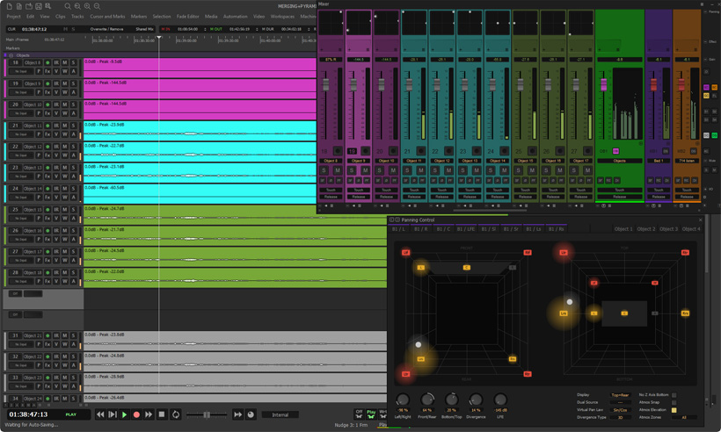Click the Rewind transport button
Screen dimensions: 721x432
click(100, 414)
